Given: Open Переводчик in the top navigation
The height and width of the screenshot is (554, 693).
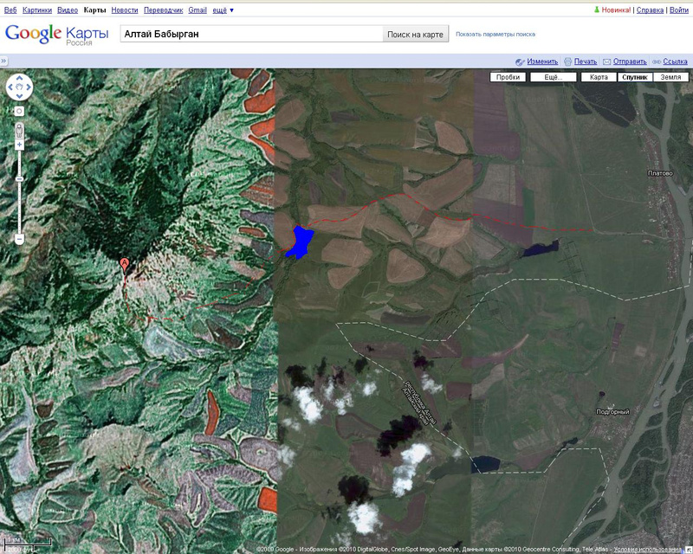Looking at the screenshot, I should (165, 10).
